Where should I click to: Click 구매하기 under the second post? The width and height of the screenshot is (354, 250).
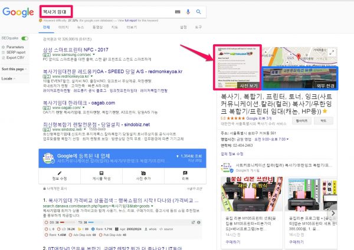296,242
